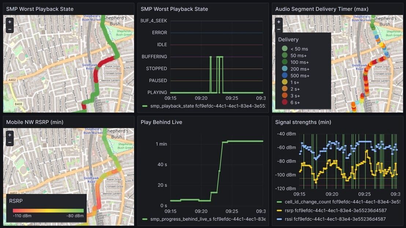The width and height of the screenshot is (406, 228).
Task: Click the '< 50 ms' green Delivery legend circle
Action: (285, 49)
